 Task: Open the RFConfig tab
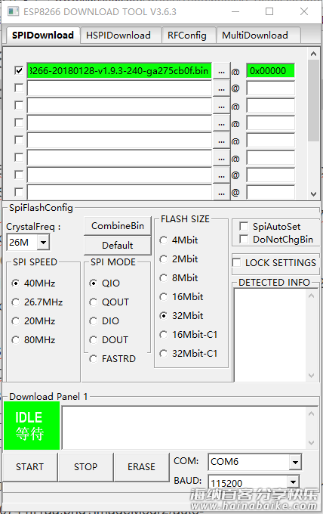point(187,35)
